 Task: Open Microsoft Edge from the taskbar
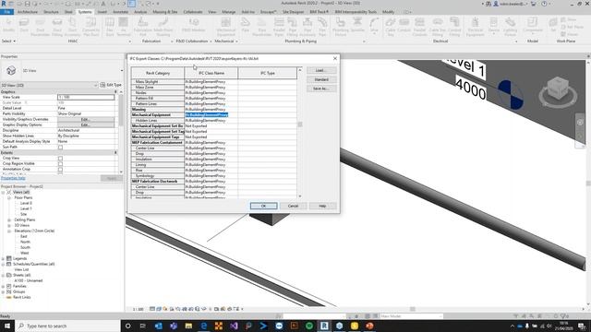click(203, 326)
